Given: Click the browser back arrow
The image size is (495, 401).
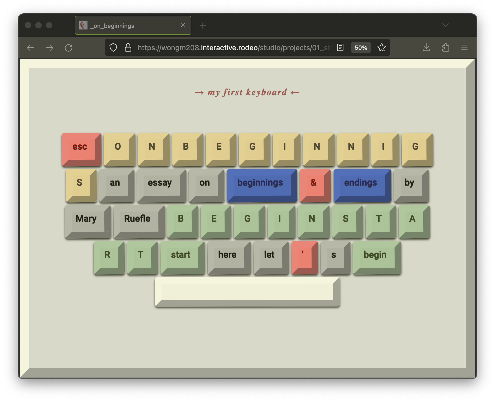Looking at the screenshot, I should point(31,48).
